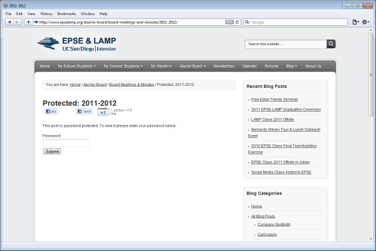The image size is (376, 251).
Task: Click the website search magnifier button
Action: [x=331, y=44]
